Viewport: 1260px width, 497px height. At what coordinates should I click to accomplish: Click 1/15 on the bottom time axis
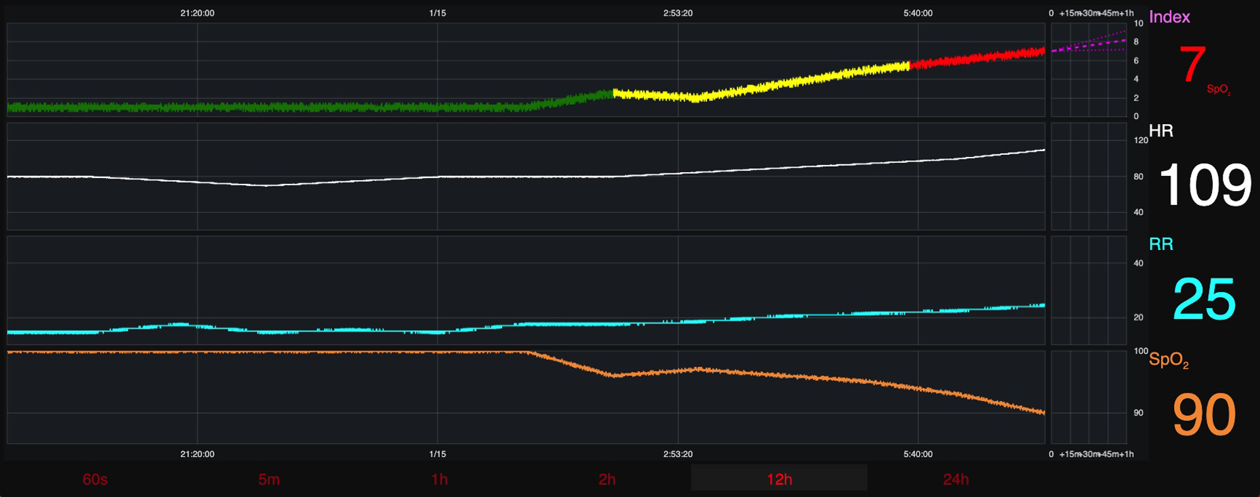point(438,454)
